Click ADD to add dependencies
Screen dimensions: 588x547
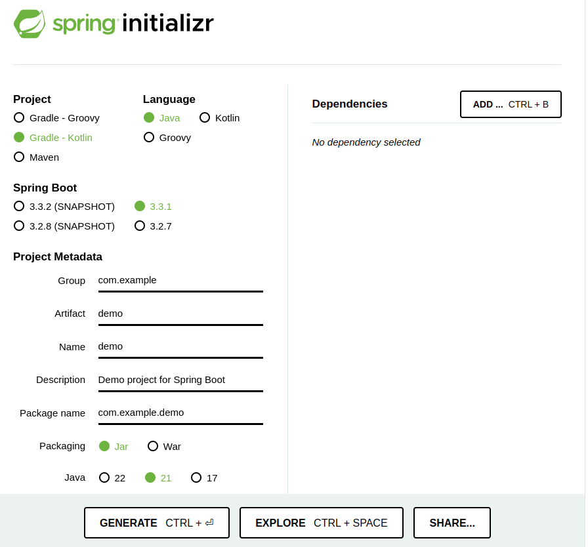point(511,104)
